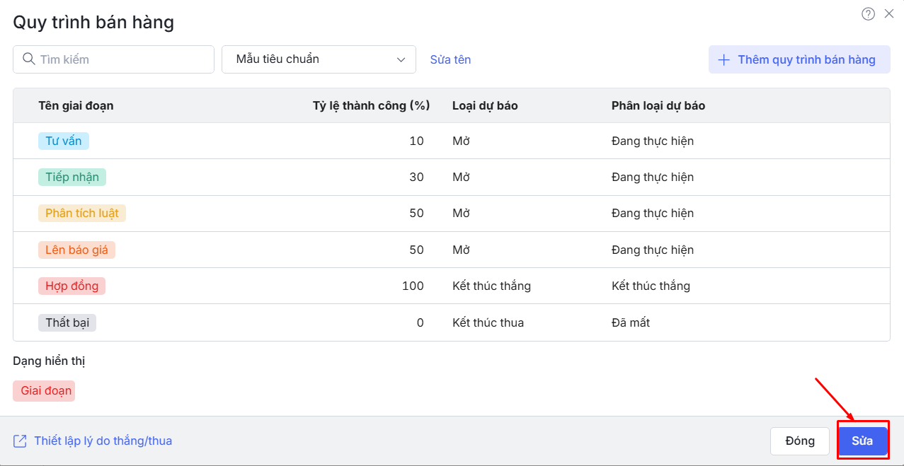
Task: Click the external link icon beside win/loss reason setup
Action: pyautogui.click(x=20, y=441)
